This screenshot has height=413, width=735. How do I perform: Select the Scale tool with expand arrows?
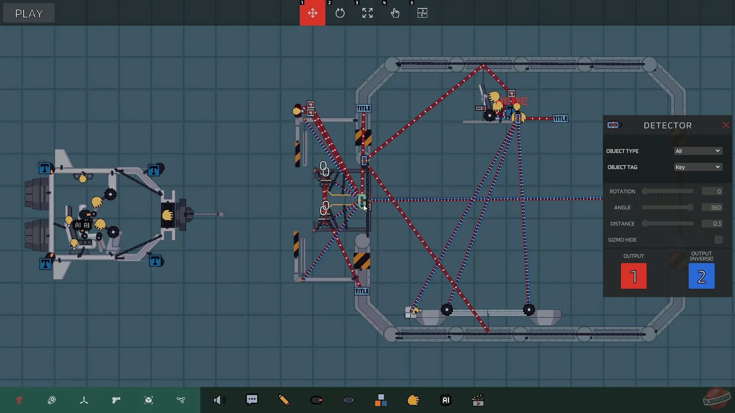coord(367,13)
